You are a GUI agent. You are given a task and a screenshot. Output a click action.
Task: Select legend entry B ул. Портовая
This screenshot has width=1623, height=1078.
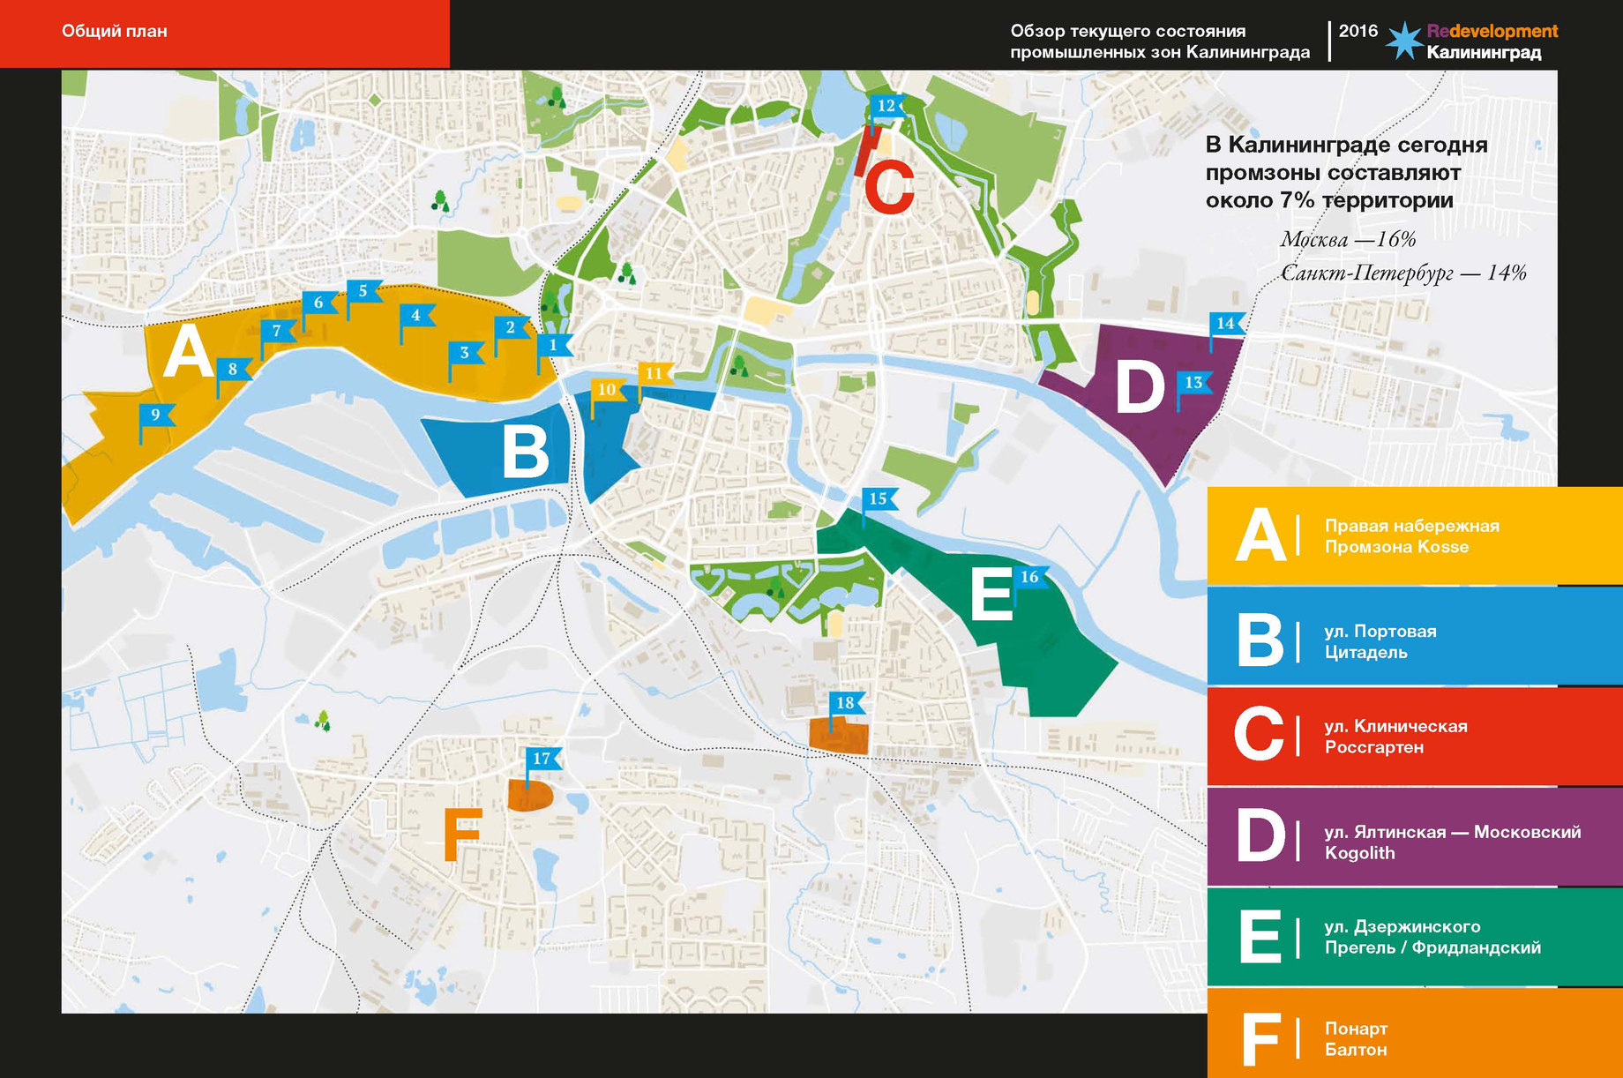[1415, 636]
